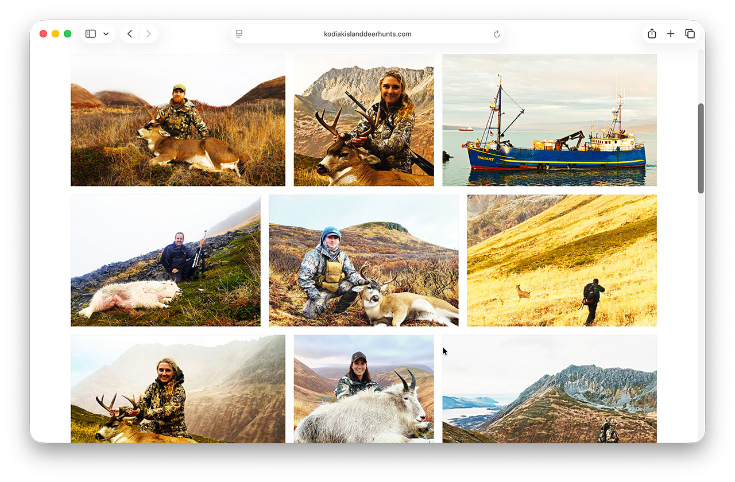Go forward to the next page
The width and height of the screenshot is (735, 482).
148,34
